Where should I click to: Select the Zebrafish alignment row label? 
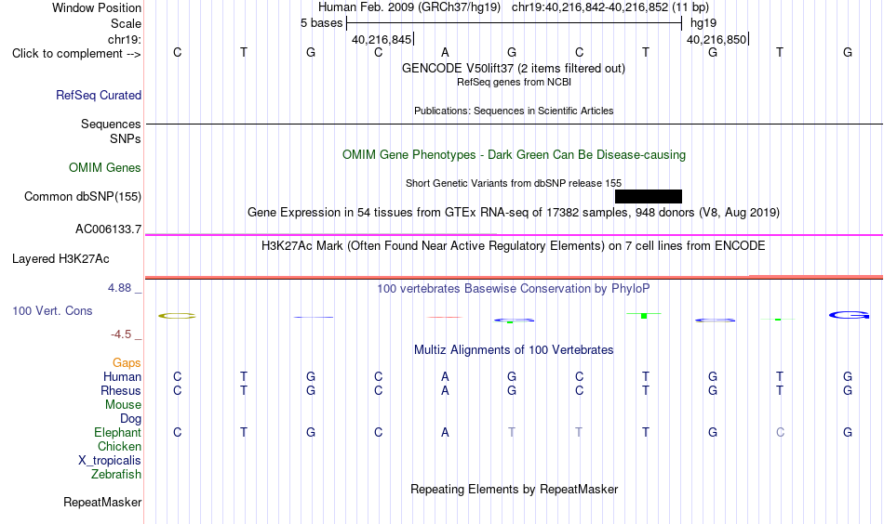pyautogui.click(x=116, y=474)
